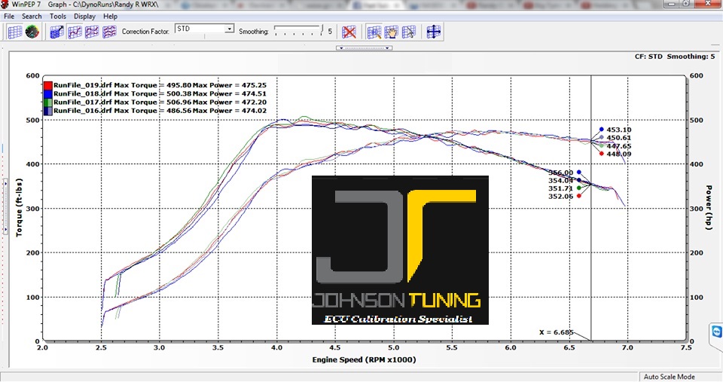The width and height of the screenshot is (723, 382).
Task: Click the dark blue RunFile_016 color swatch
Action: (x=48, y=111)
